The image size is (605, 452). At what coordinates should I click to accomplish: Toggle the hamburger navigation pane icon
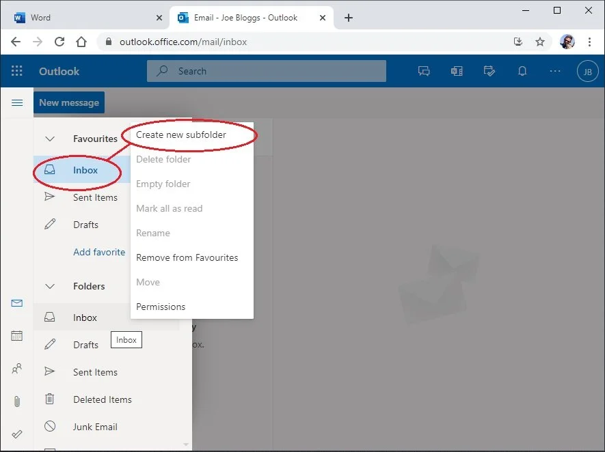17,102
